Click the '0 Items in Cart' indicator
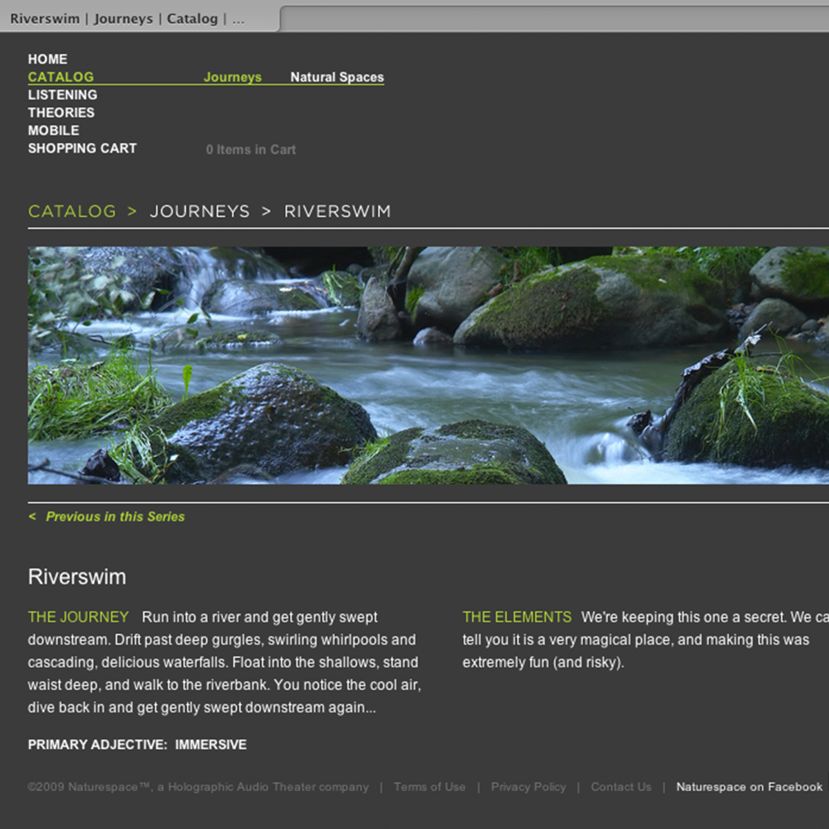829x829 pixels. [251, 149]
